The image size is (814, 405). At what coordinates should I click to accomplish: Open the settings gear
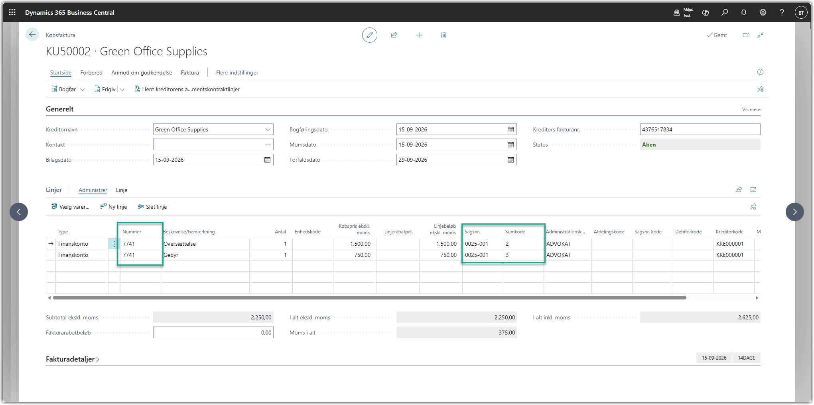(763, 12)
